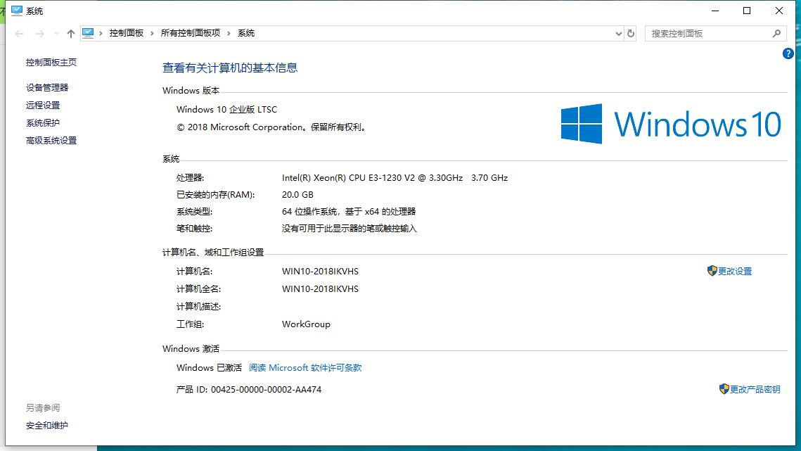This screenshot has width=801, height=451.
Task: Click the installed RAM value 20.0 GB
Action: coord(297,195)
